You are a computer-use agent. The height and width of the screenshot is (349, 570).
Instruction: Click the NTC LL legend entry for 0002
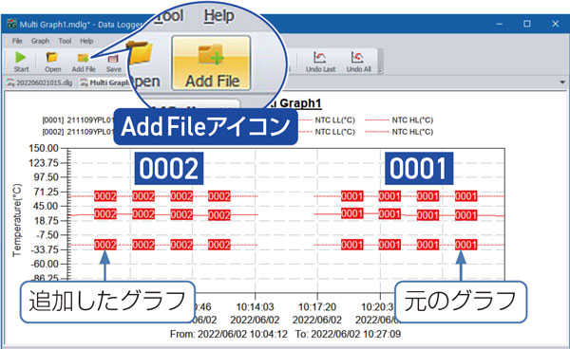point(327,132)
